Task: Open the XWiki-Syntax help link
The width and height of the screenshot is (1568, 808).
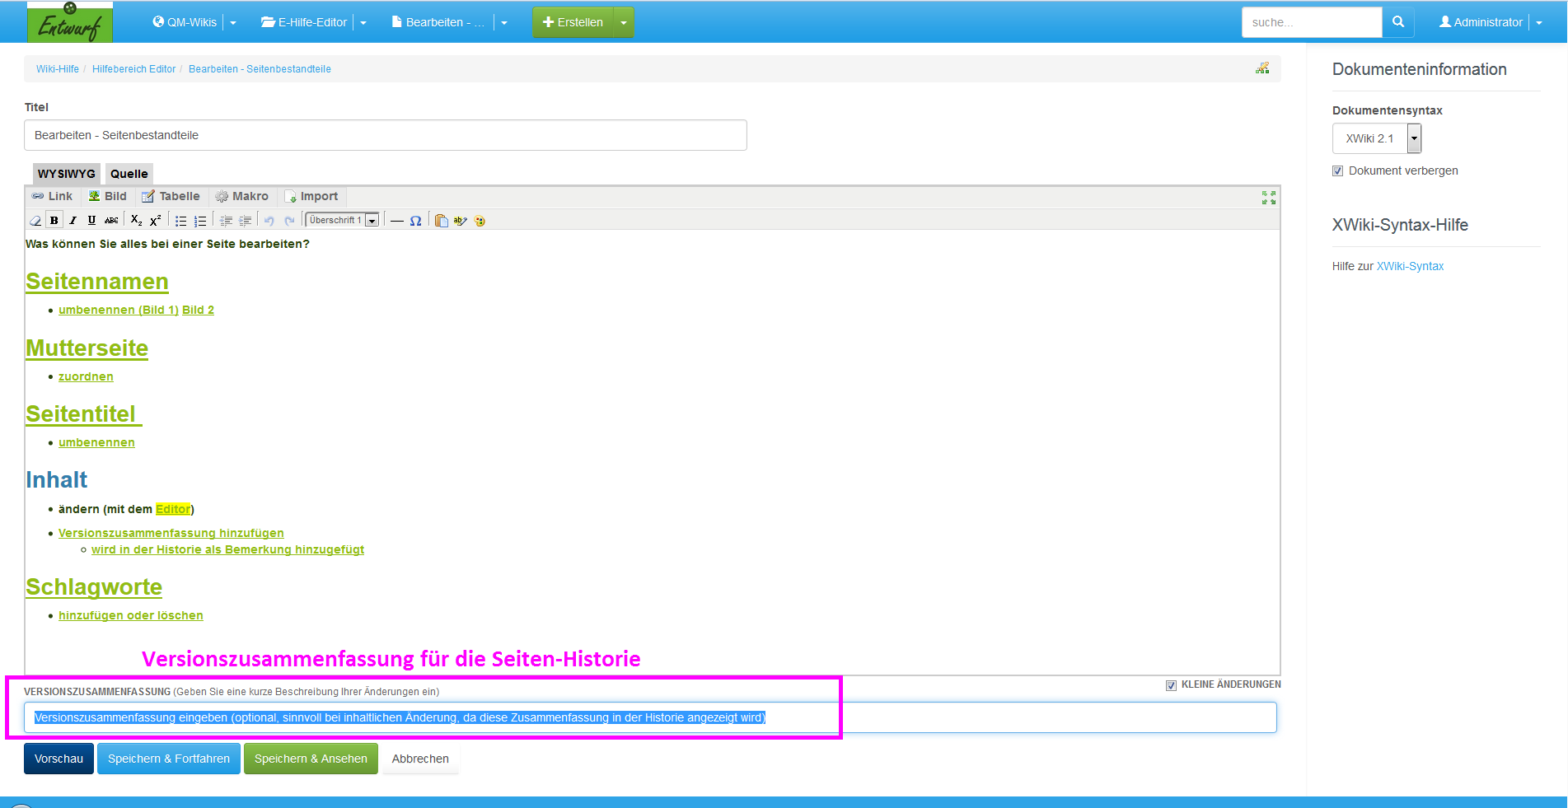Action: tap(1410, 266)
